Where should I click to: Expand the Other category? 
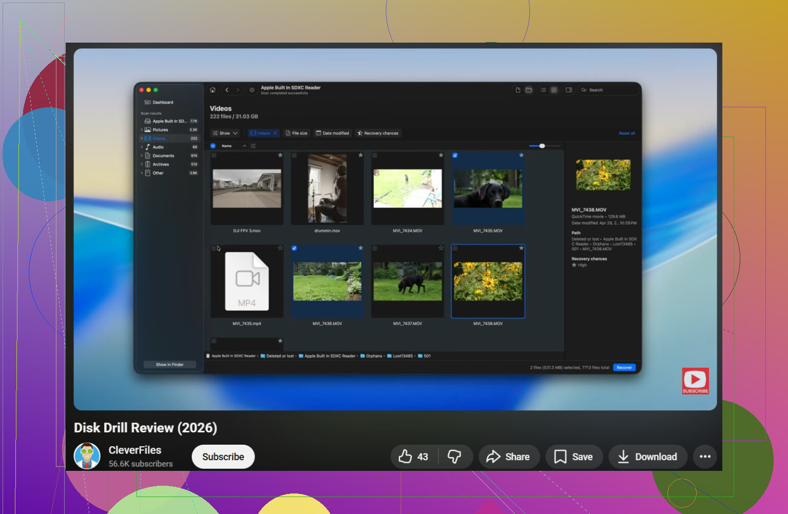[142, 173]
